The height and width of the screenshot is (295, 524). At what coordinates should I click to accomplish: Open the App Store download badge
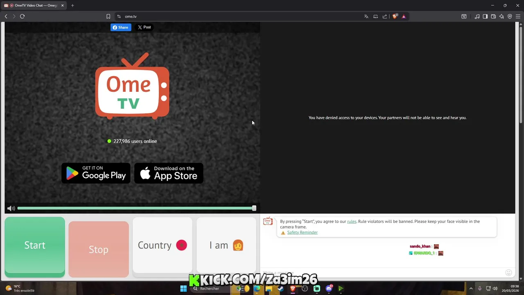coord(169,173)
